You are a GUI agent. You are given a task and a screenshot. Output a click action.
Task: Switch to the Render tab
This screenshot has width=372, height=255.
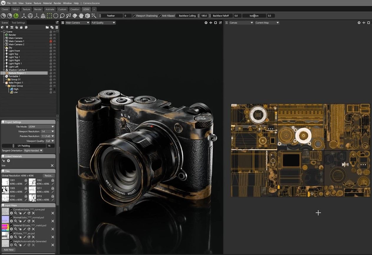38,9
